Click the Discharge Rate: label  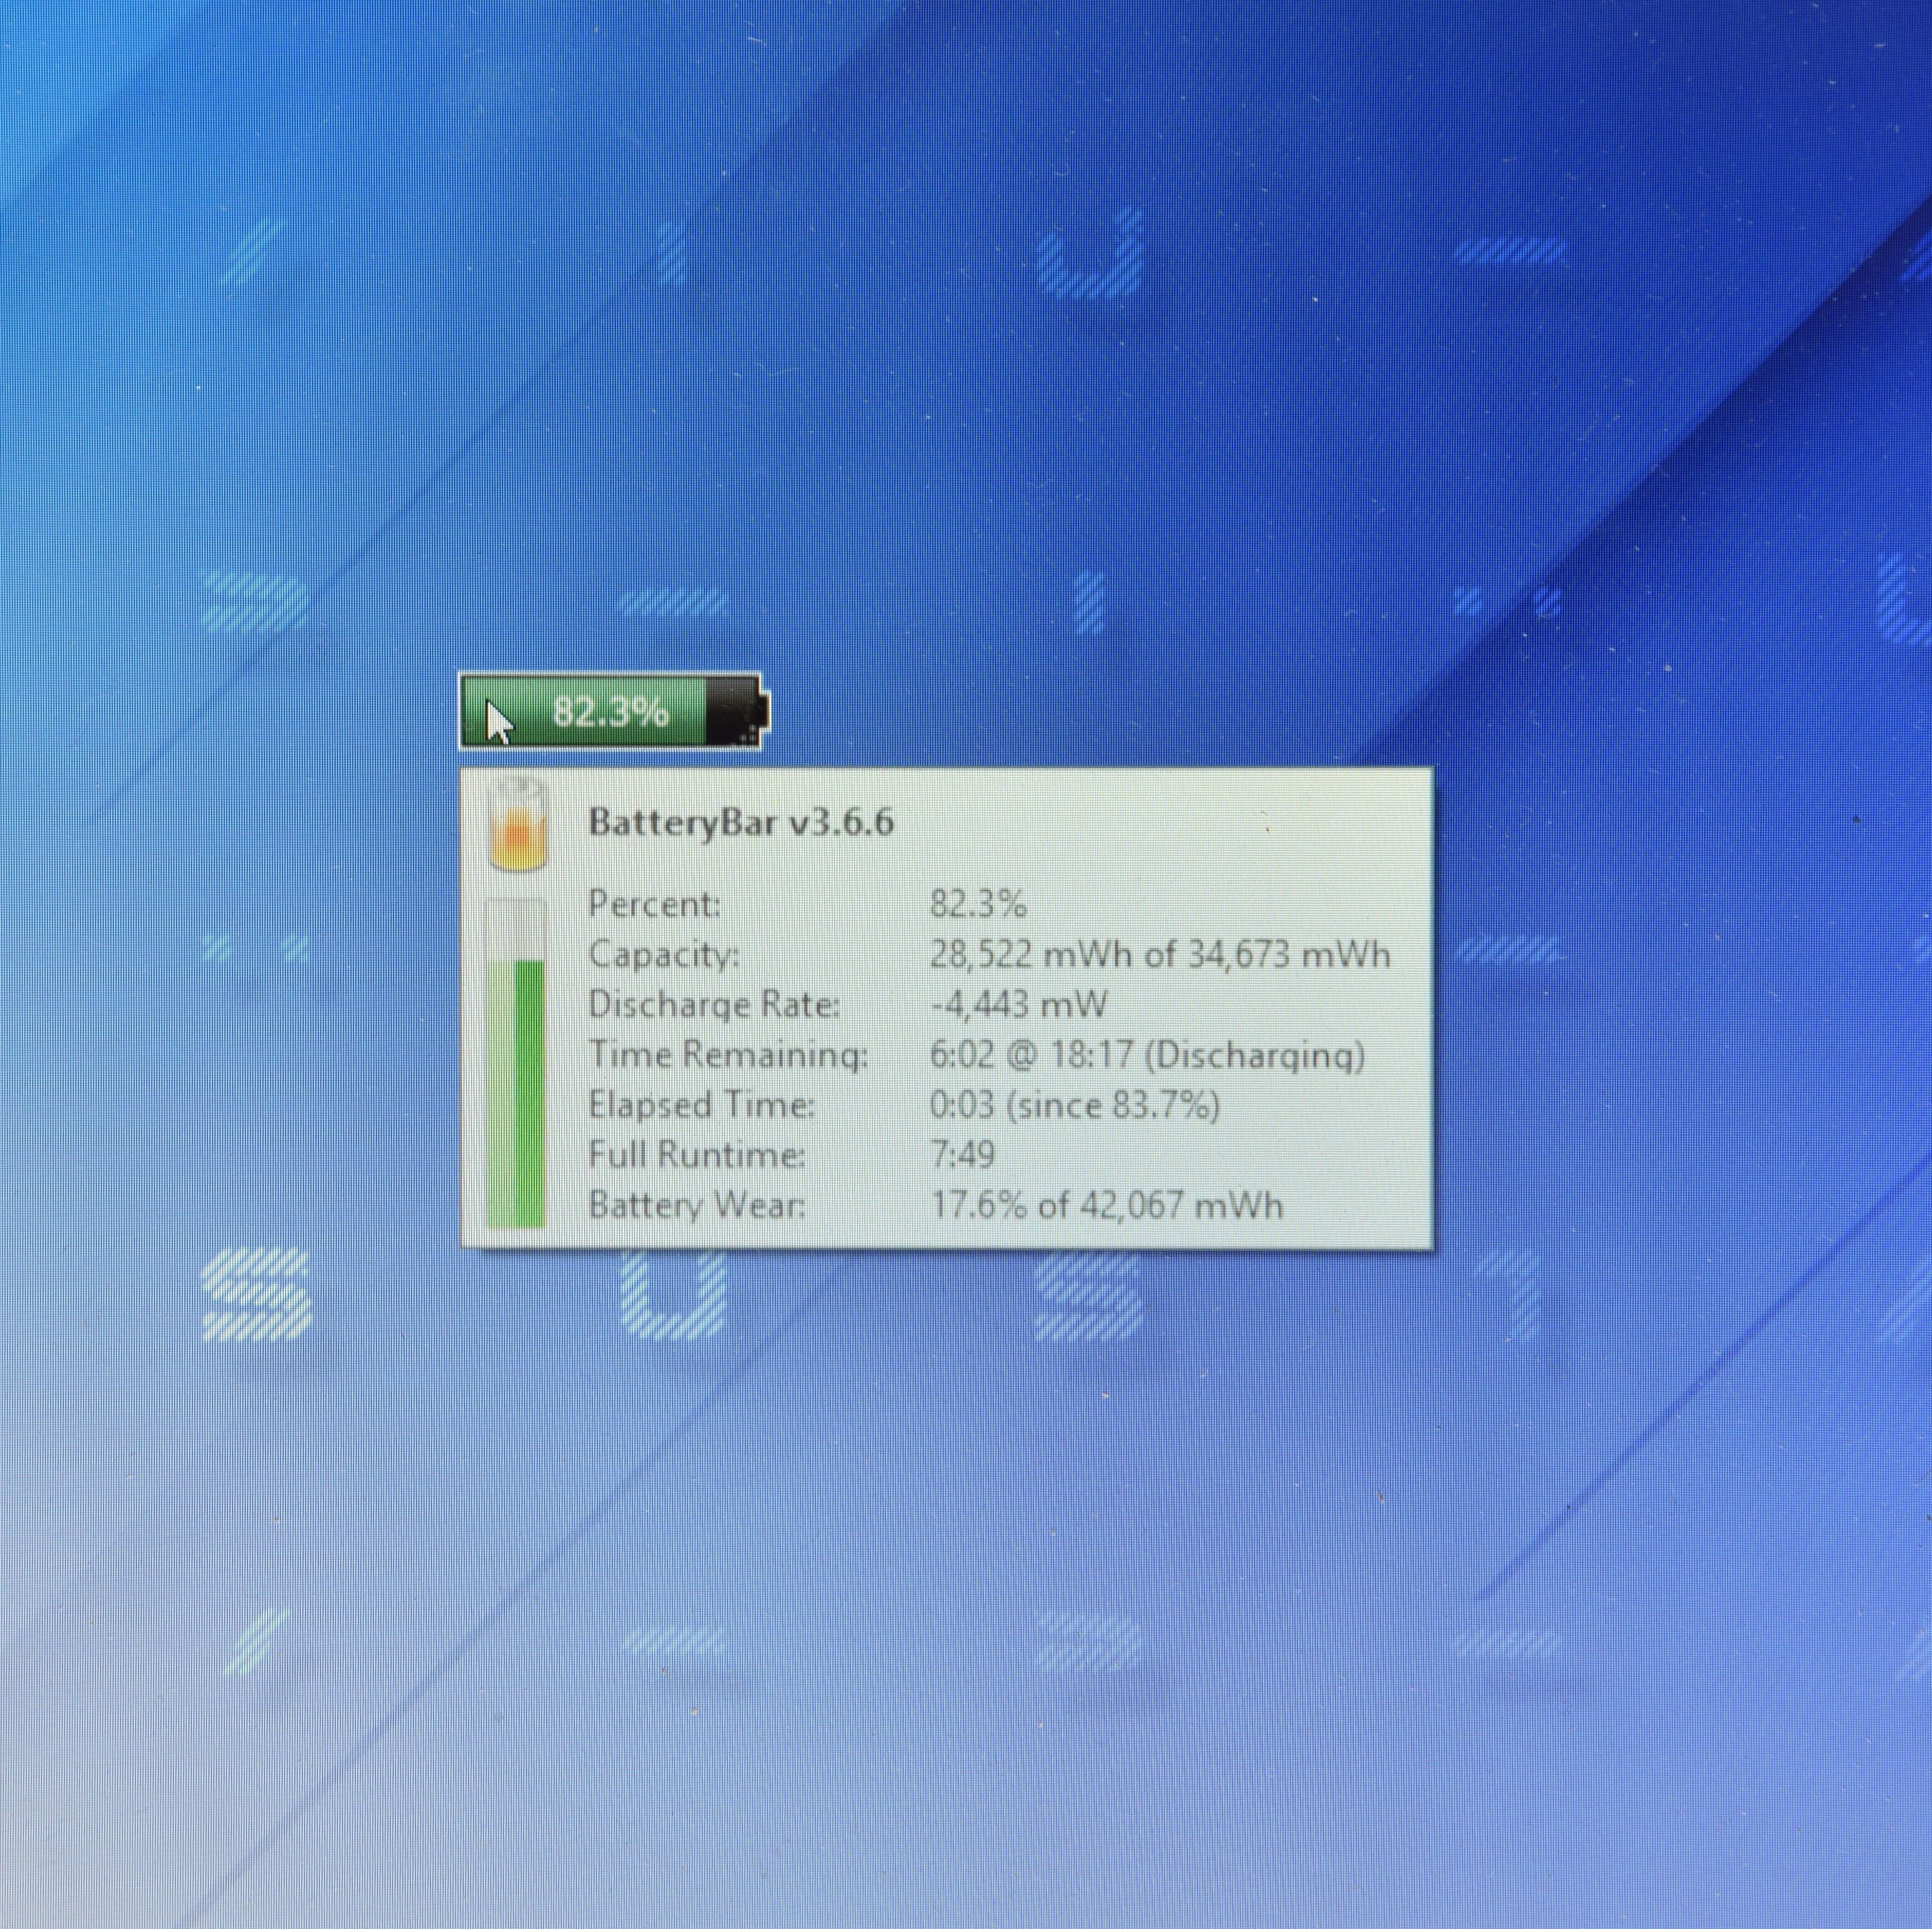point(714,1005)
